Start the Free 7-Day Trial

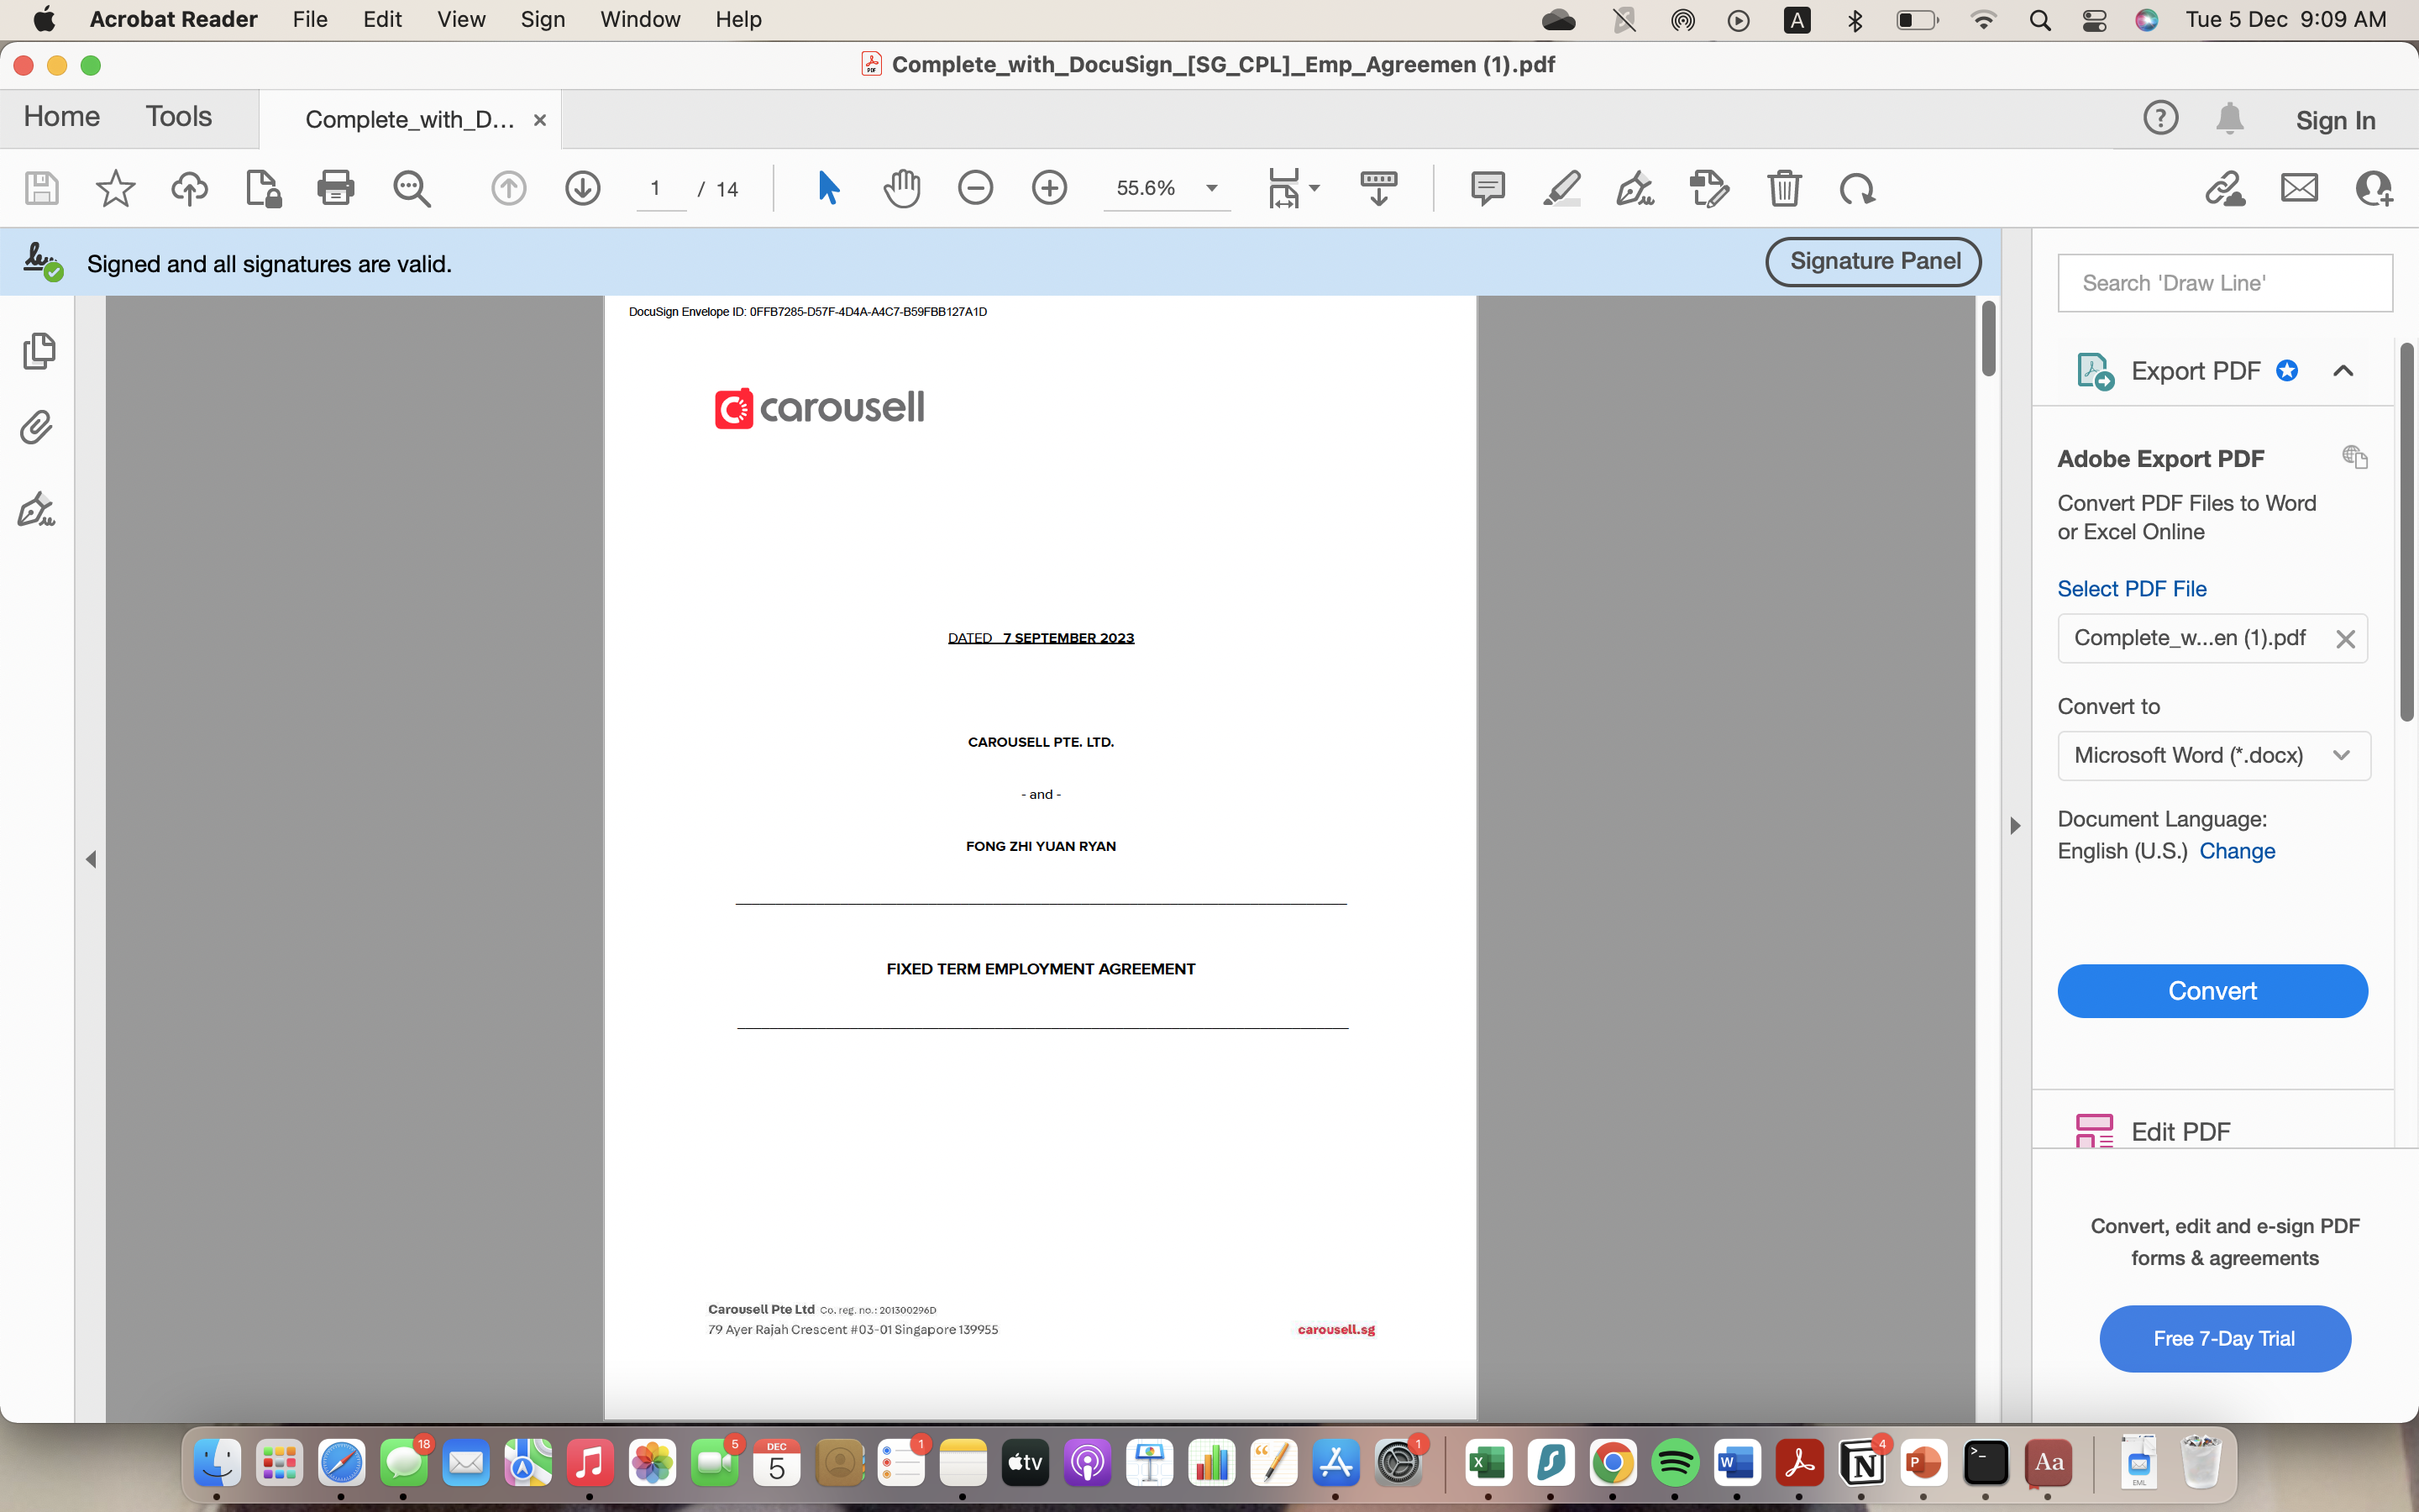[x=2224, y=1338]
